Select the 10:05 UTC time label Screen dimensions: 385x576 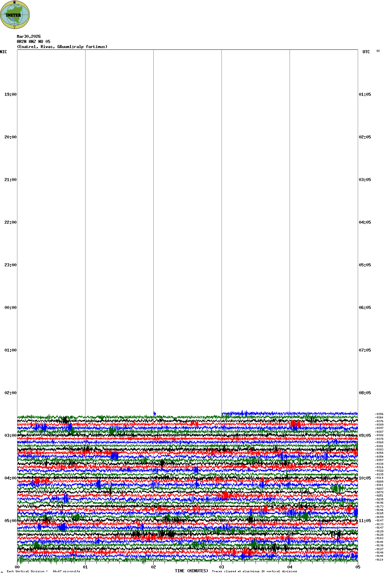click(x=365, y=478)
